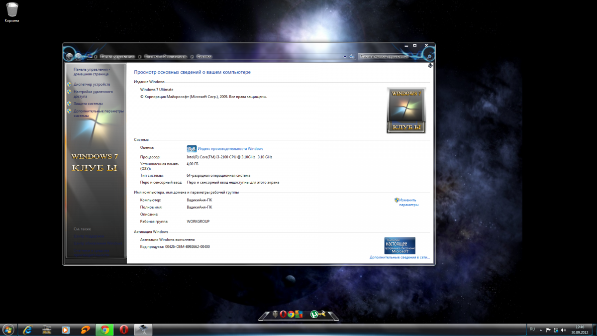
Task: Open Windows Media Player from the taskbar
Action: click(66, 330)
